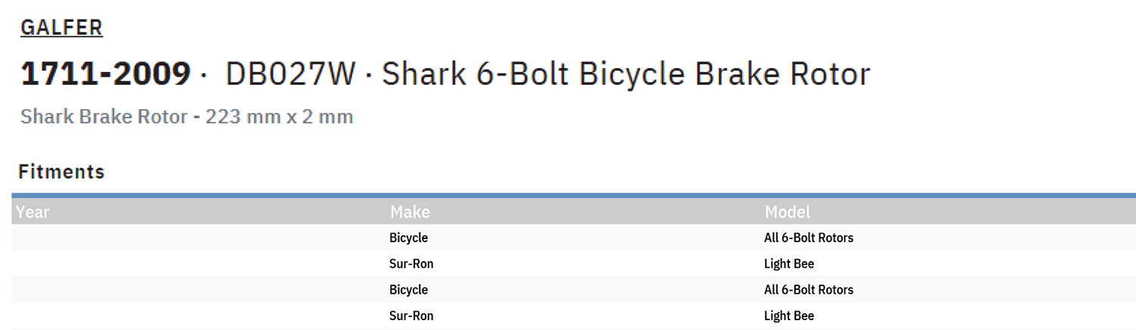Select the DB027W model code text
The height and width of the screenshot is (330, 1136).
click(x=290, y=73)
